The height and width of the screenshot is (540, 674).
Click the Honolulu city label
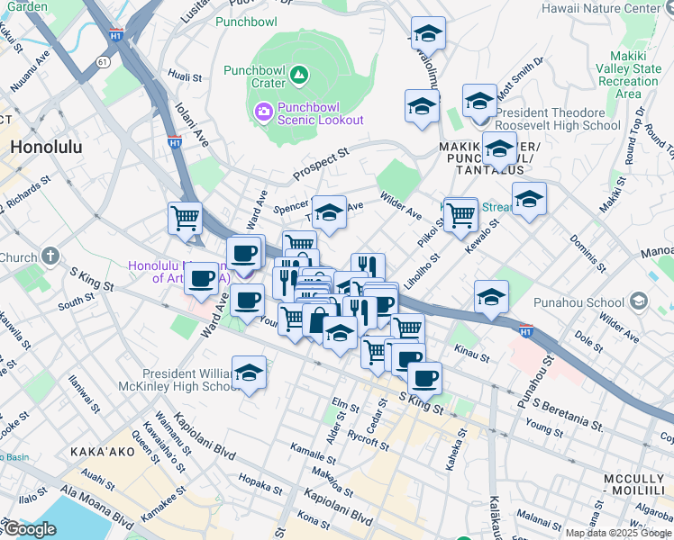pos(46,147)
